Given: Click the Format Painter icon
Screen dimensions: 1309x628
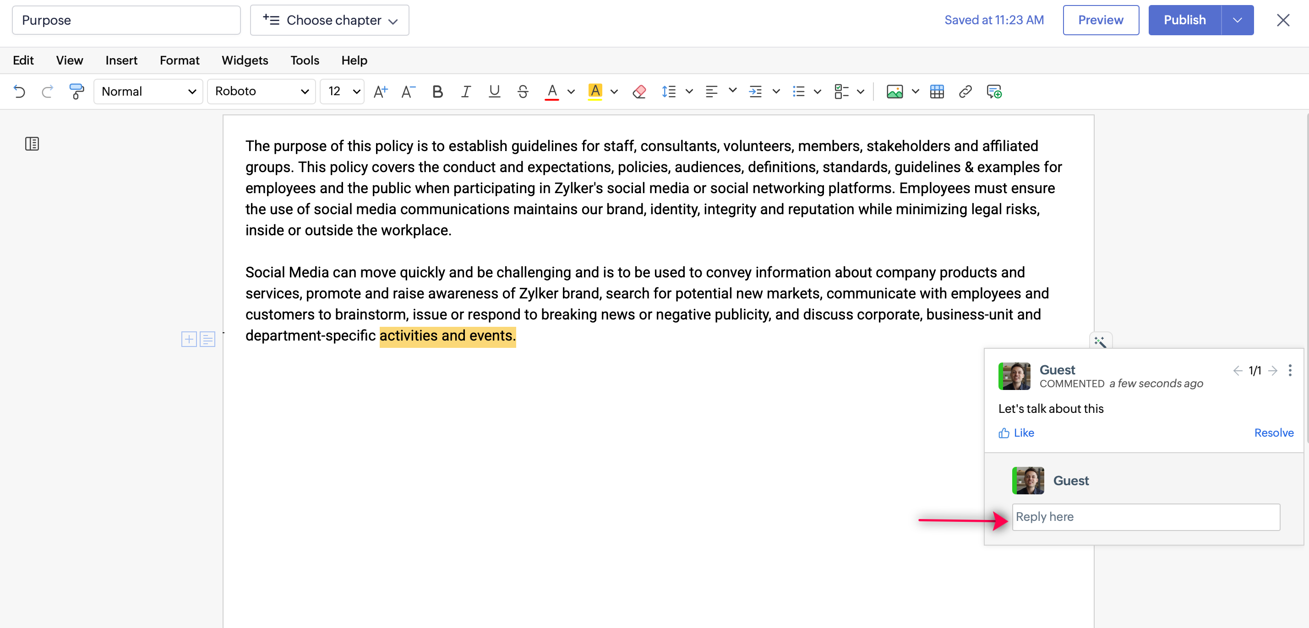Looking at the screenshot, I should click(x=76, y=92).
